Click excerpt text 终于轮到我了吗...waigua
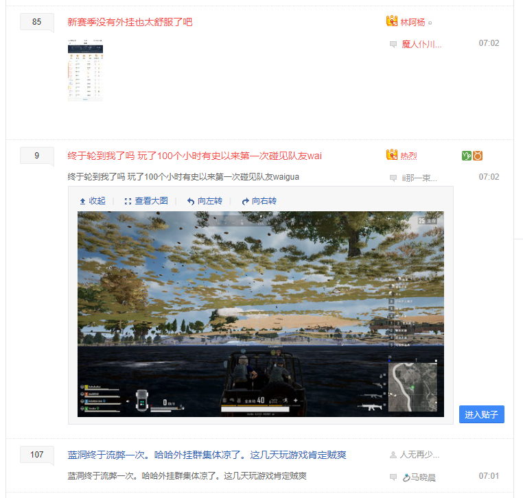This screenshot has width=523, height=498. point(183,177)
